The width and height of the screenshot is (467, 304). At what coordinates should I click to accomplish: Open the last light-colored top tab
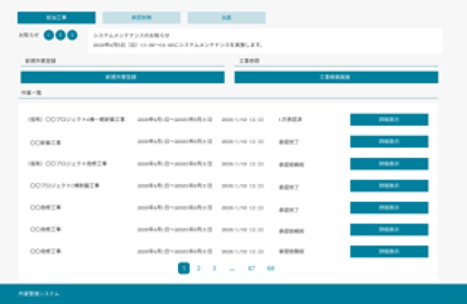(x=226, y=18)
